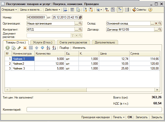This screenshot has height=122, width=165.
Task: Open the Операция dropdown menu
Action: pyautogui.click(x=9, y=10)
